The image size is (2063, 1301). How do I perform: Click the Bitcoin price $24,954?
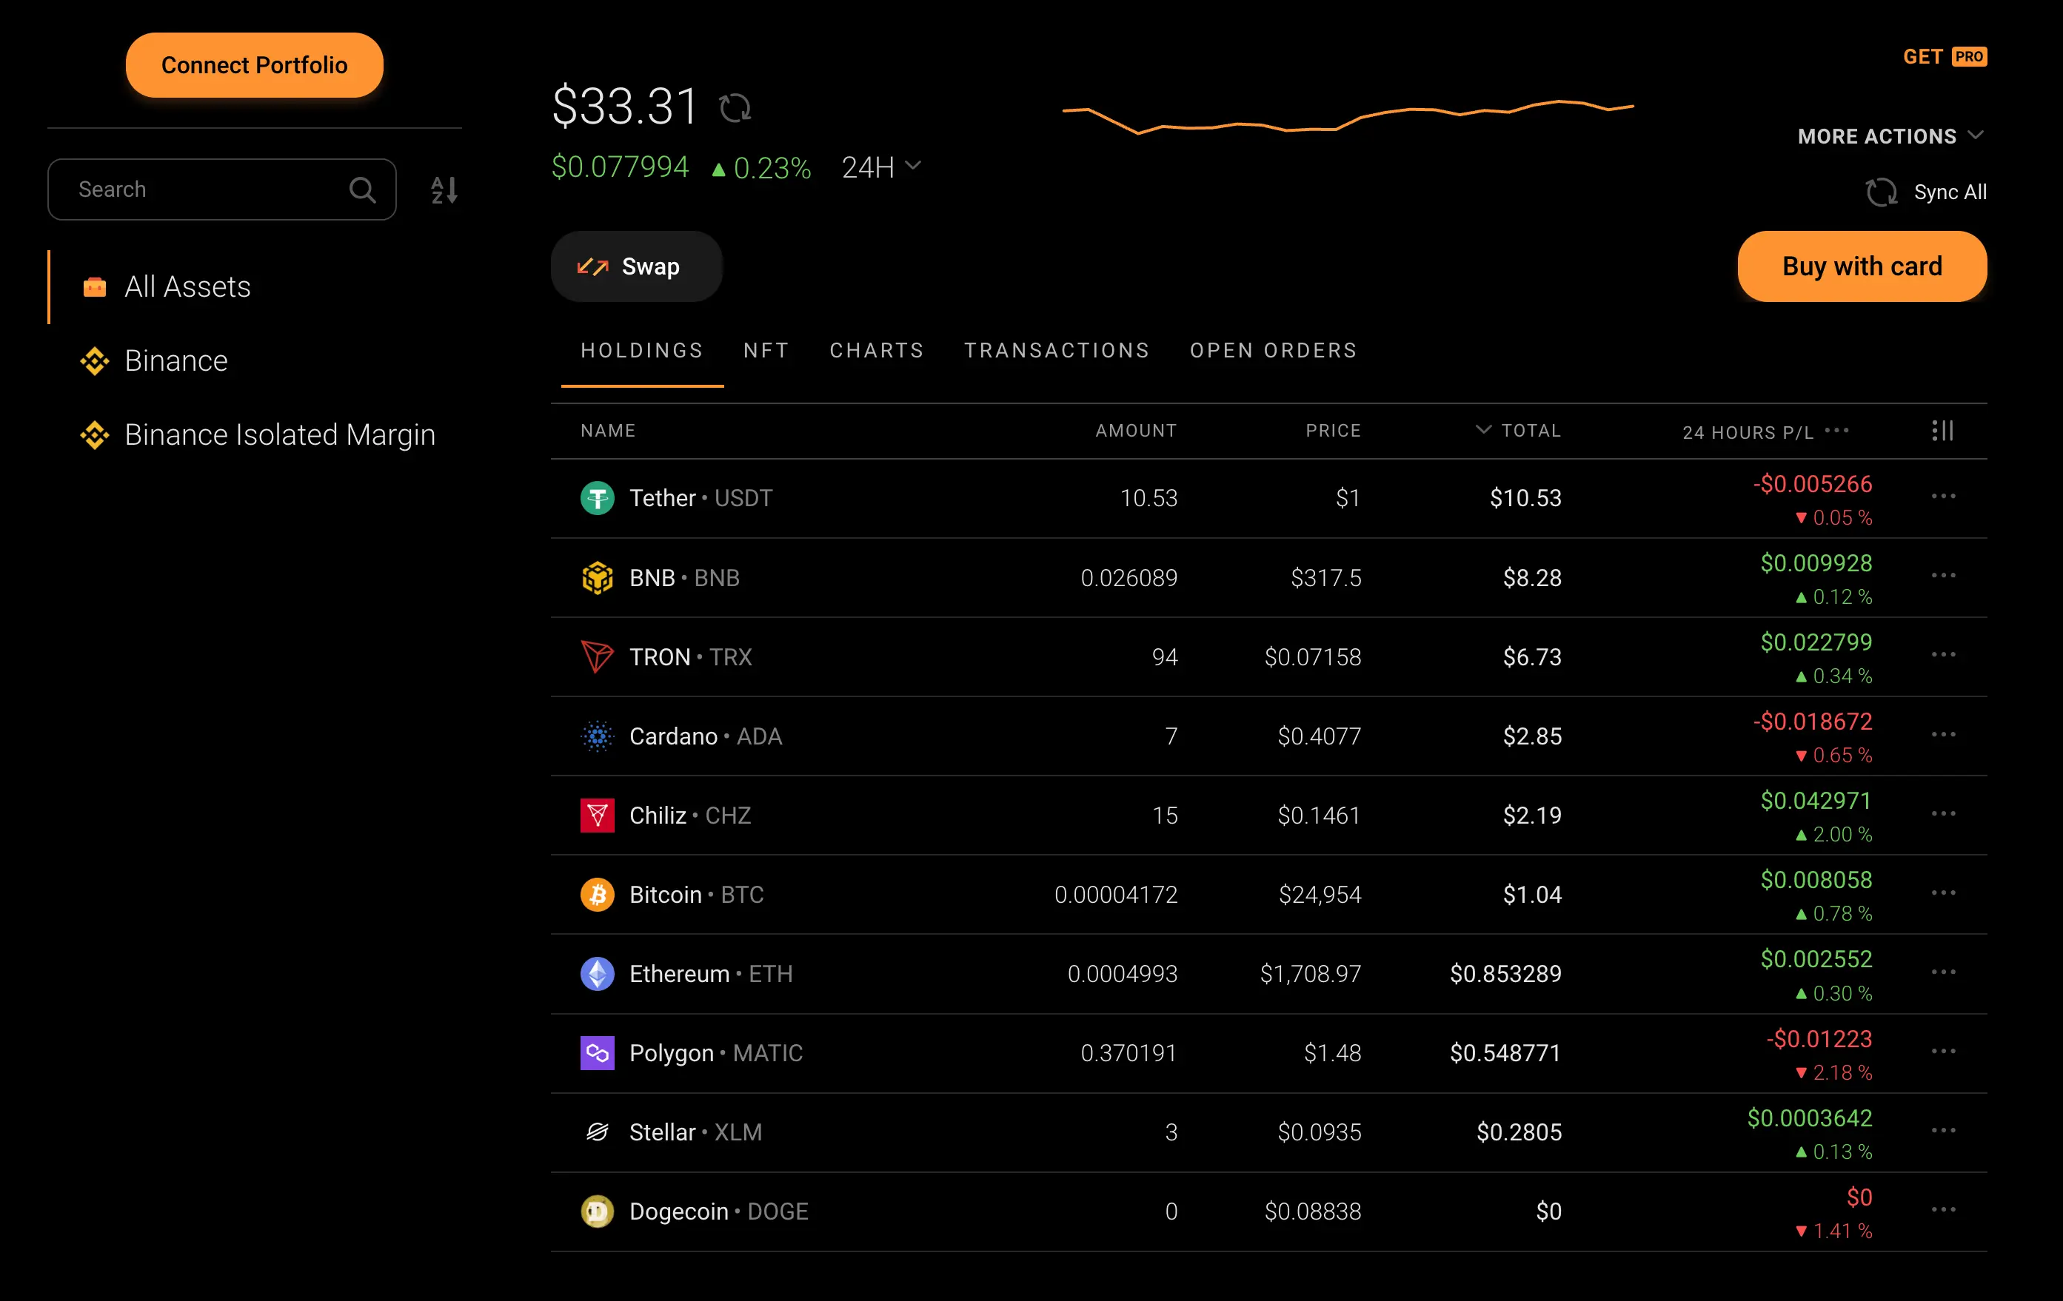coord(1320,894)
